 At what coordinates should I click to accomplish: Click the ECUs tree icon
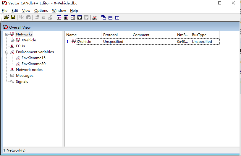12,46
